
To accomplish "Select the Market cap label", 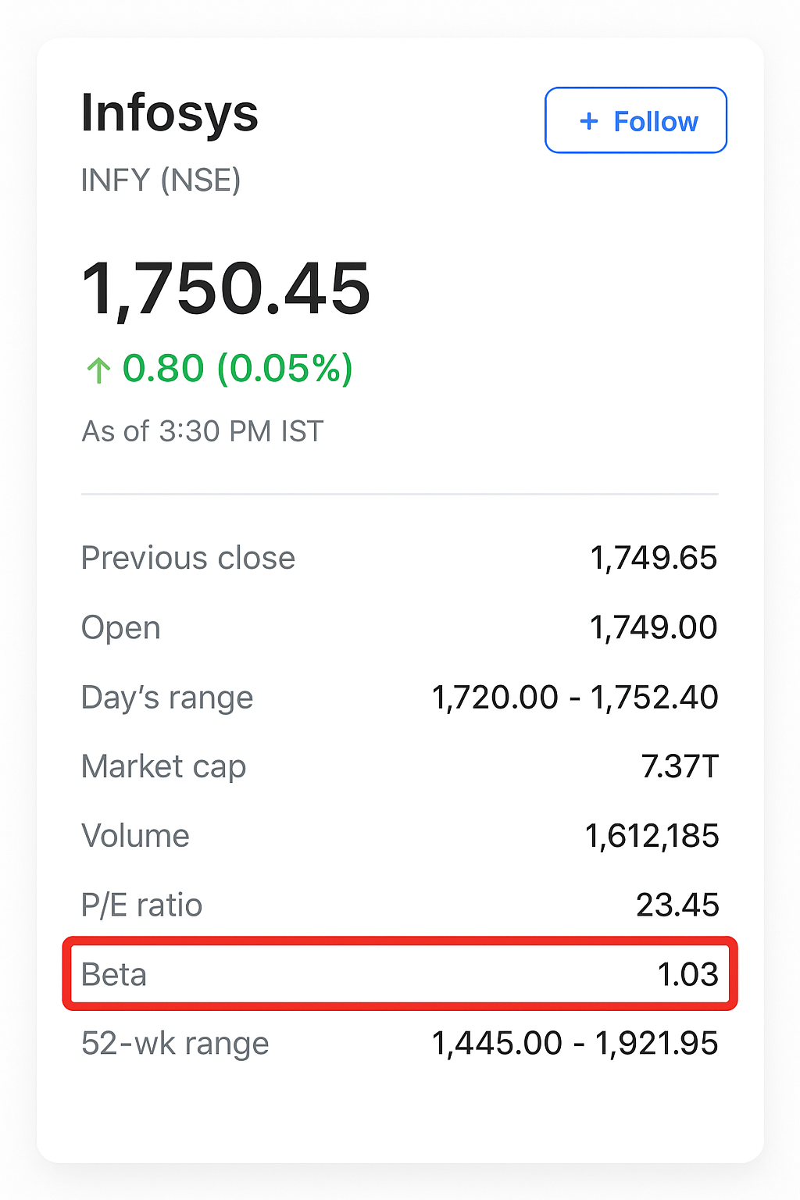I will click(x=163, y=766).
